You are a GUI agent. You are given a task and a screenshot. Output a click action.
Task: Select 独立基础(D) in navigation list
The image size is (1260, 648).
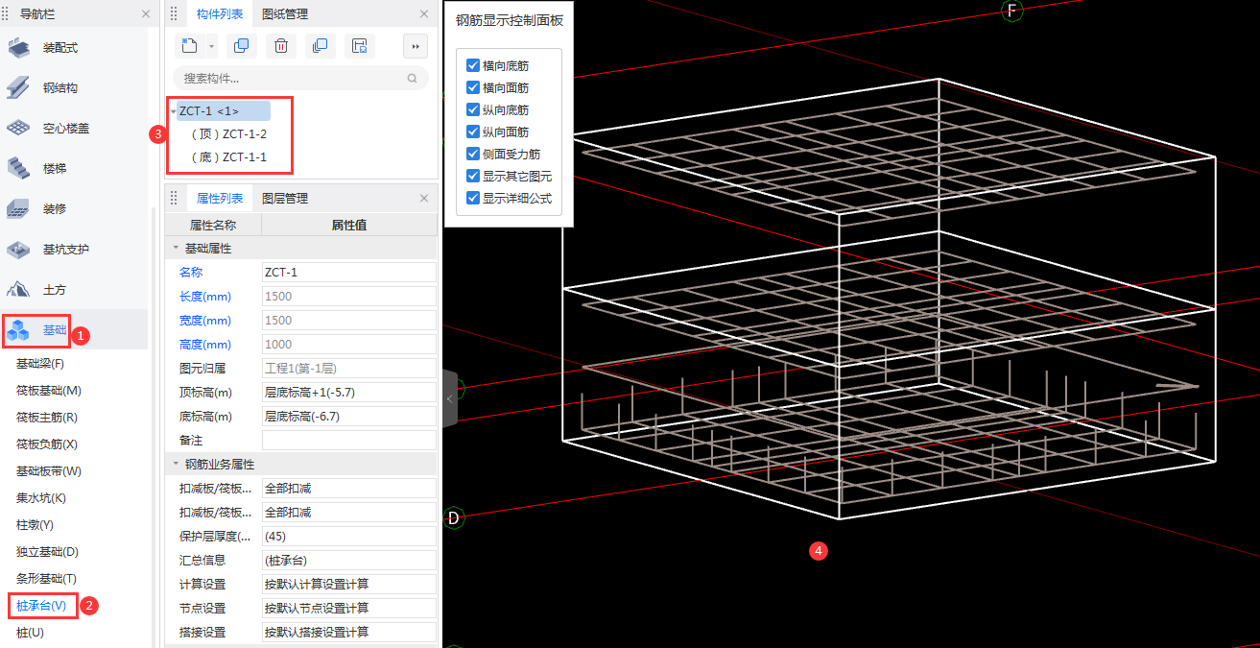[x=47, y=552]
